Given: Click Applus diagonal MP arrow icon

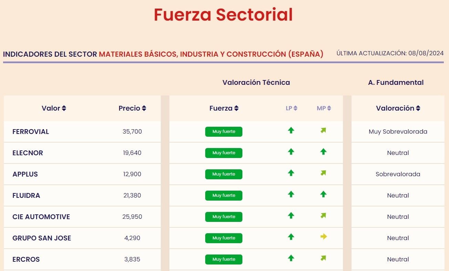Looking at the screenshot, I should 323,173.
